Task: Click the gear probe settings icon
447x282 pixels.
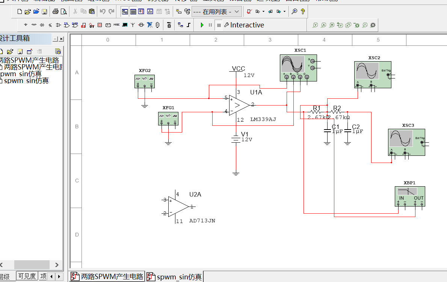Action: click(373, 25)
